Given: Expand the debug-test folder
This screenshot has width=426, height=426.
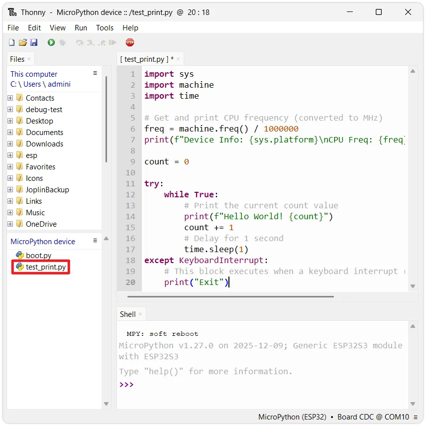Looking at the screenshot, I should (x=10, y=110).
